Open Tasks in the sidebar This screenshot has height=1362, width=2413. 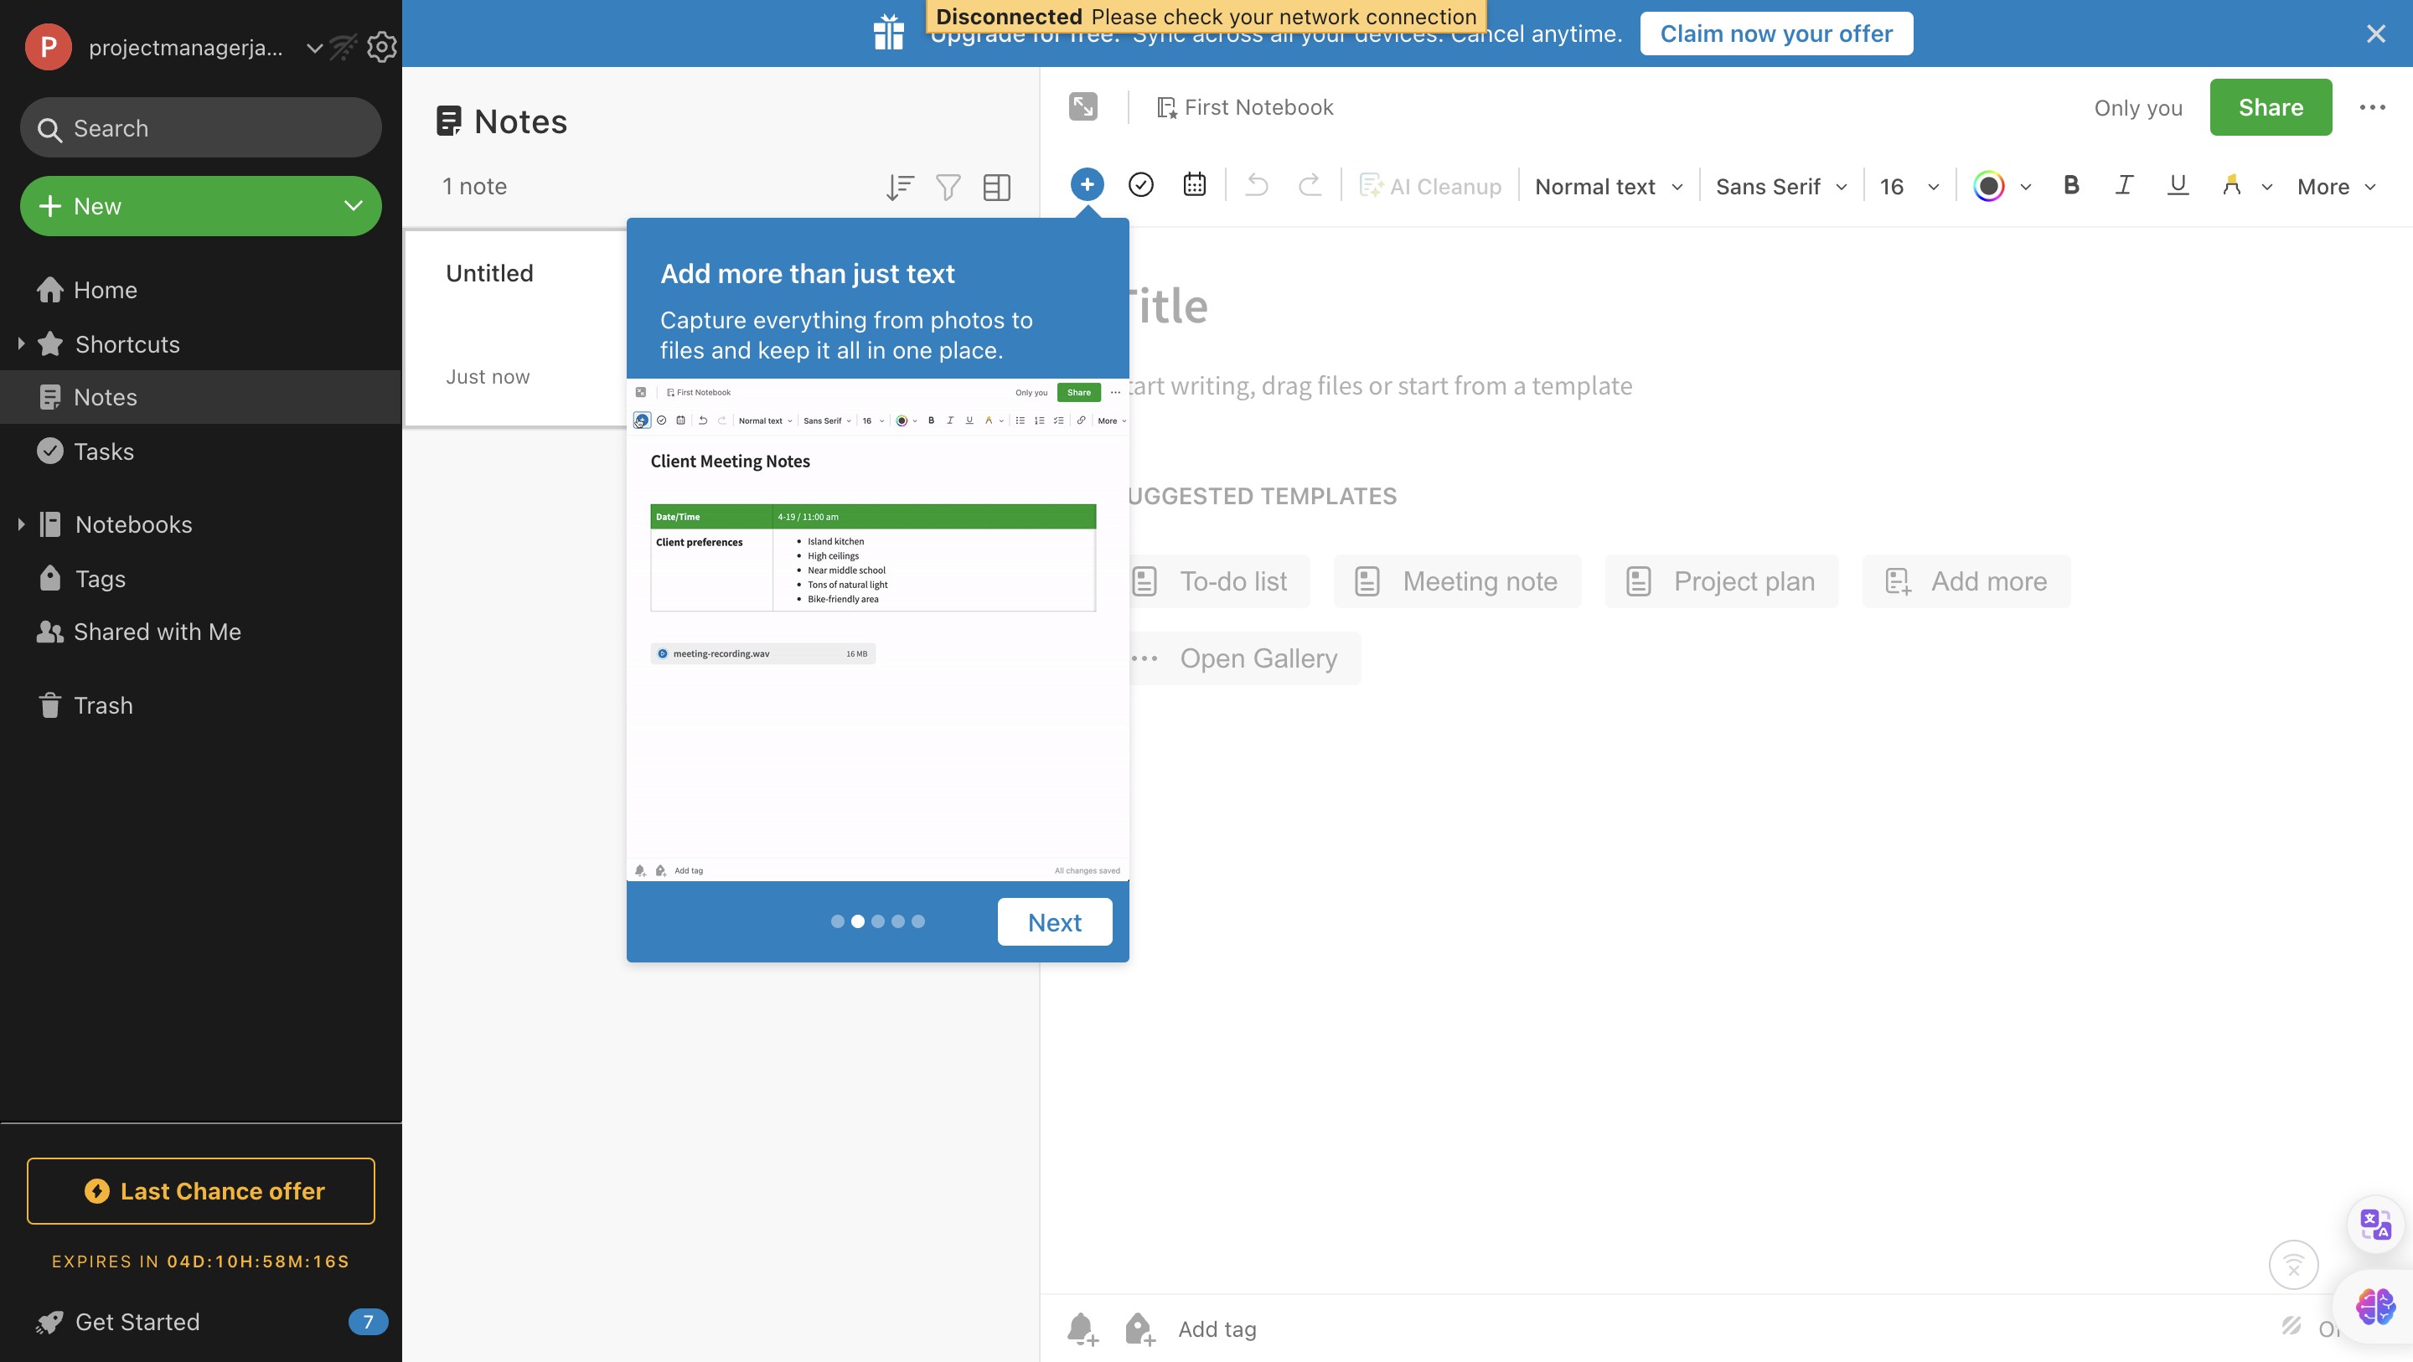tap(103, 451)
